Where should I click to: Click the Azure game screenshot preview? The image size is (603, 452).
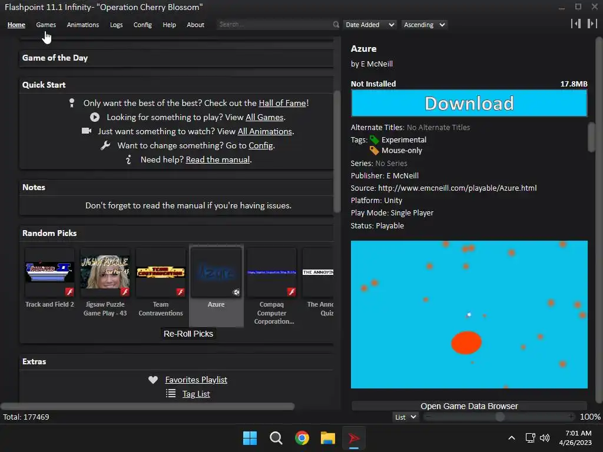[x=469, y=314]
